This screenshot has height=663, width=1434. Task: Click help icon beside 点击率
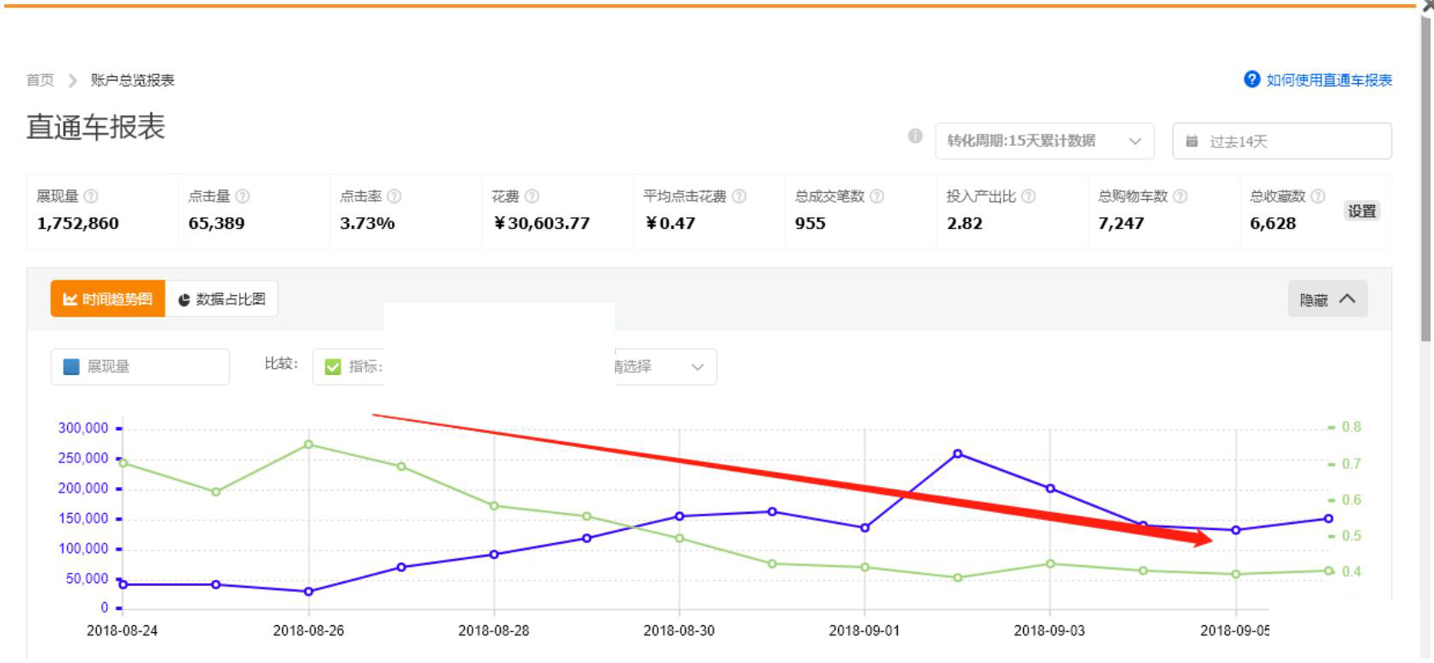[x=395, y=196]
